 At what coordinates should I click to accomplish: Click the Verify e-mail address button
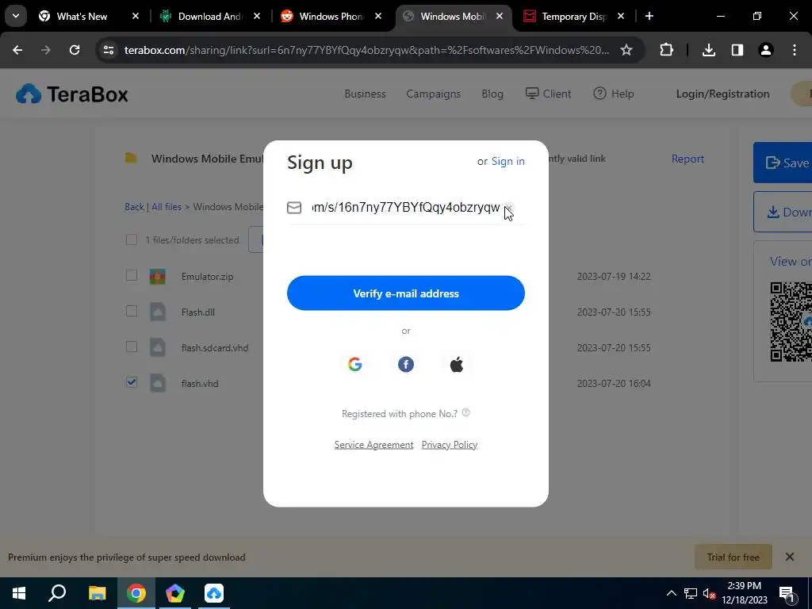pos(405,293)
